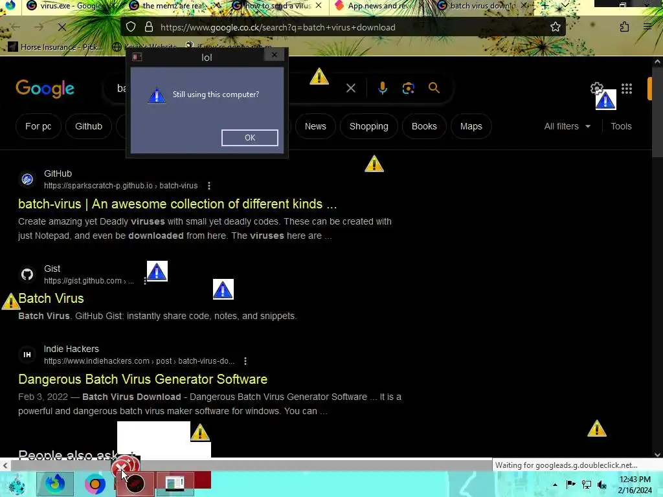Click the Firefox taskbar icon
Image resolution: width=663 pixels, height=497 pixels.
(x=55, y=484)
